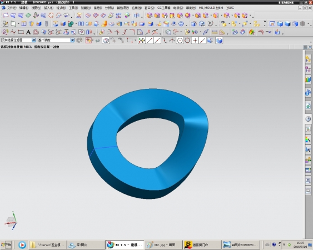
Task: Toggle the Arc Center snap point
Action: (180, 41)
